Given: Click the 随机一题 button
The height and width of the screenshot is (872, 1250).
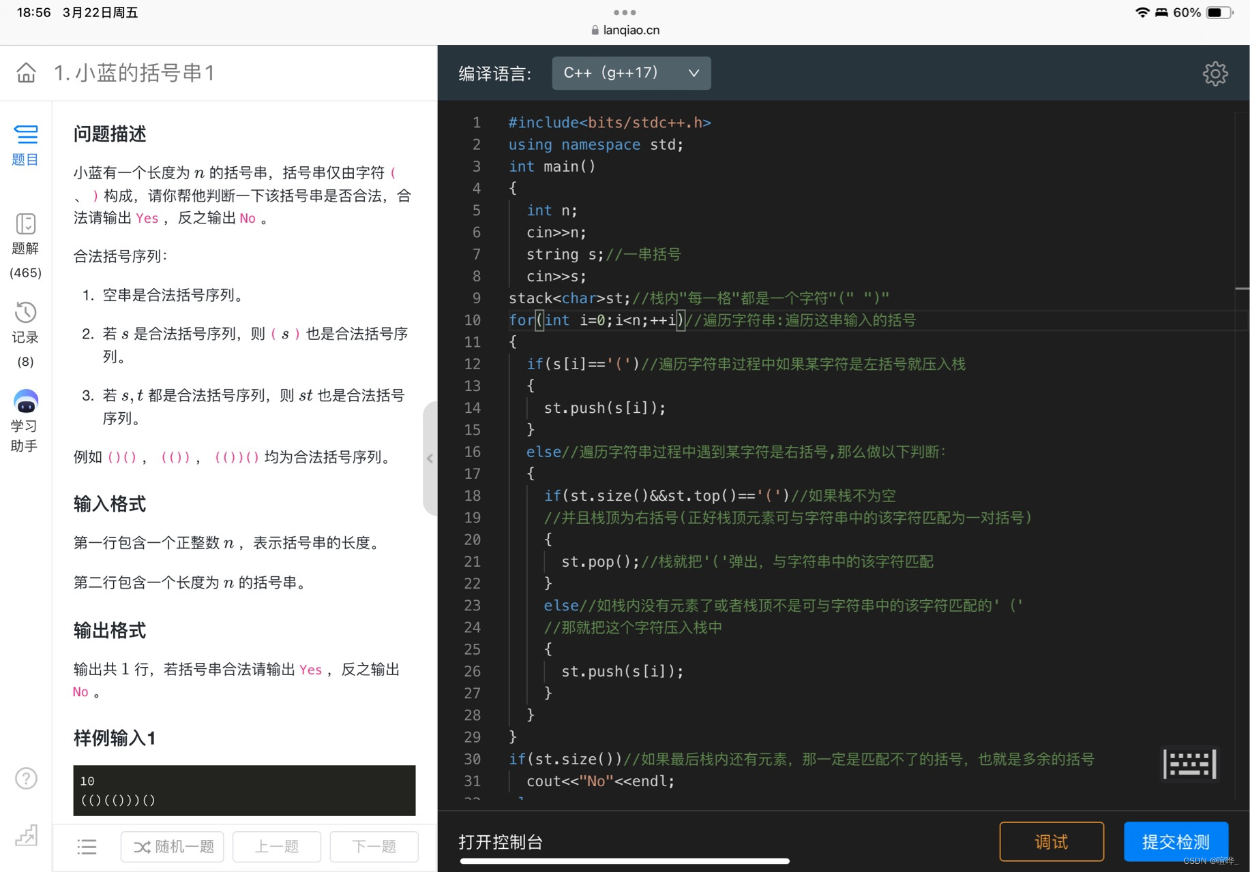Looking at the screenshot, I should [173, 847].
